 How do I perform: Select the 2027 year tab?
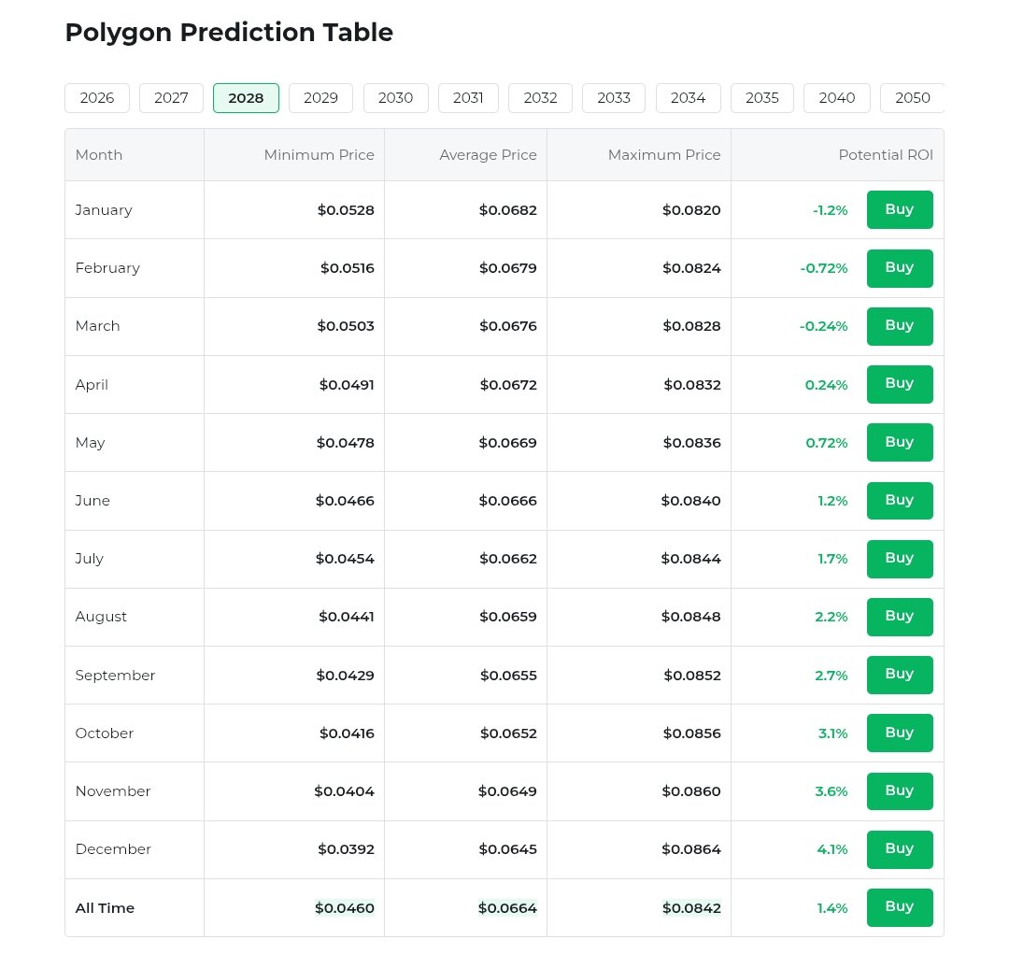[171, 98]
